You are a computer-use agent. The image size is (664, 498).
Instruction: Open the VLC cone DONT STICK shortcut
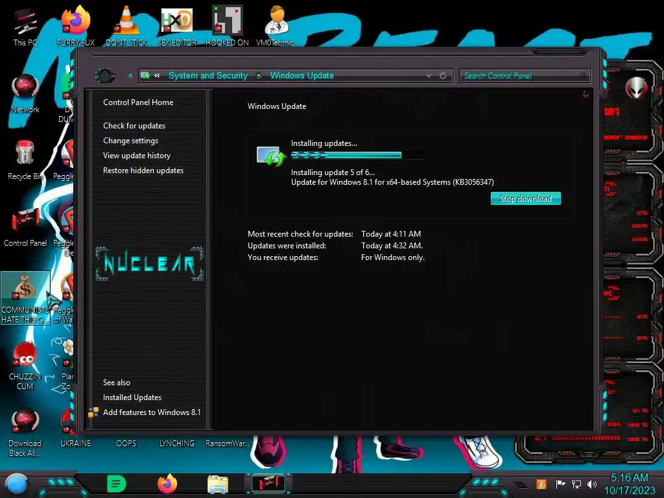pos(126,26)
